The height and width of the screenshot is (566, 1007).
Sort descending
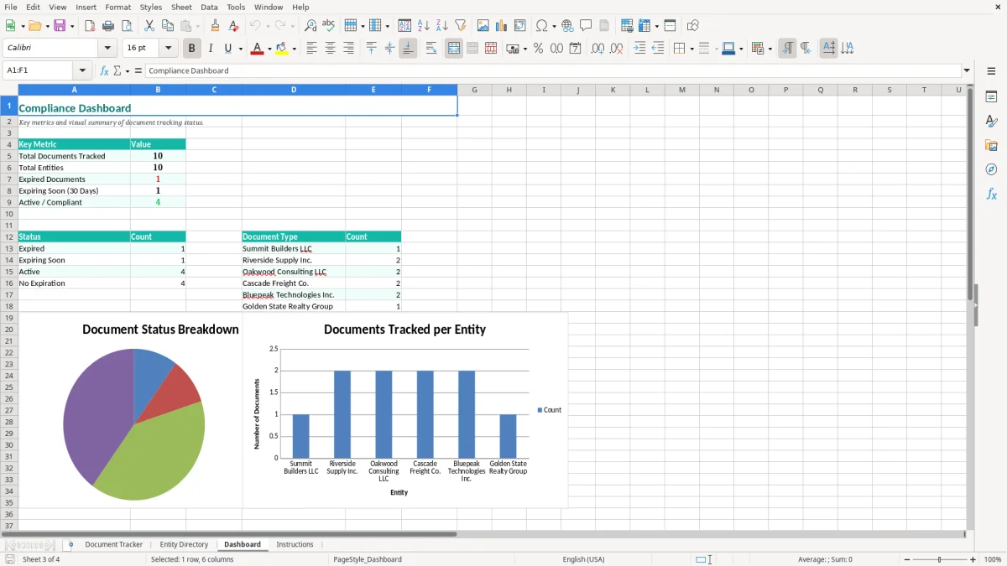click(x=442, y=26)
